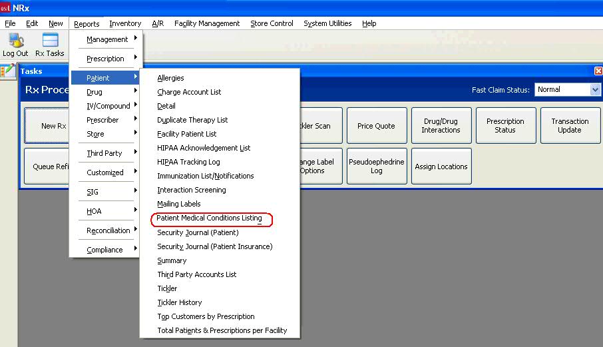Select the Patient submenu entry

point(105,78)
